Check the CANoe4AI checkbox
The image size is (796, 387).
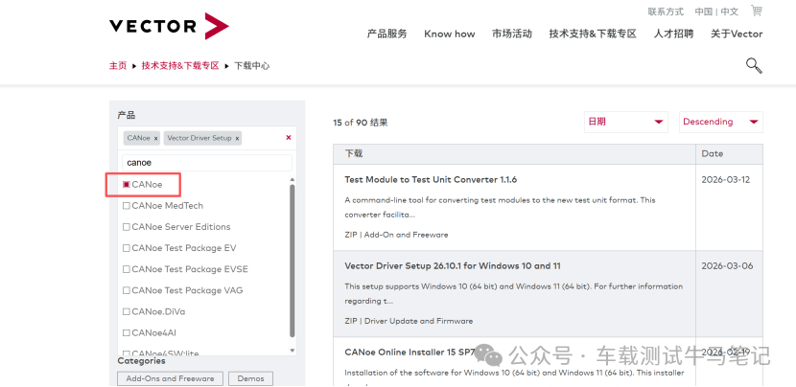pyautogui.click(x=126, y=333)
